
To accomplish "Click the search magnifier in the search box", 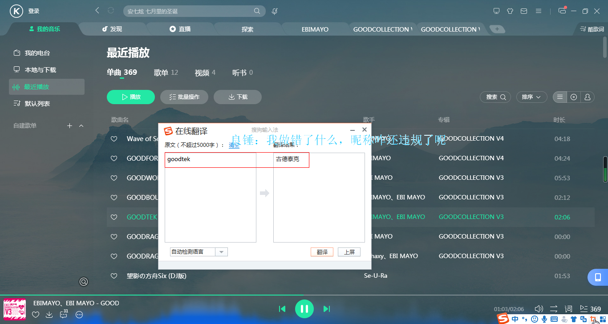I will (x=257, y=11).
